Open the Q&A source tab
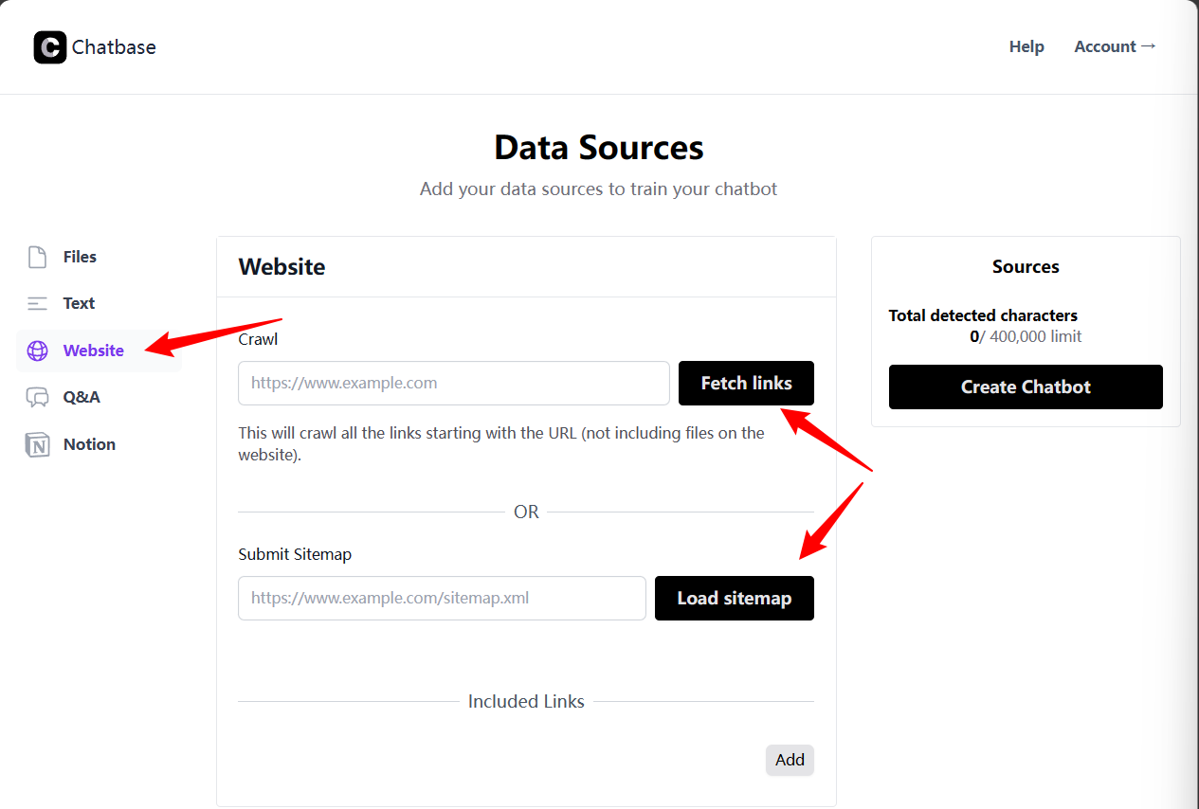The image size is (1199, 809). click(x=82, y=397)
